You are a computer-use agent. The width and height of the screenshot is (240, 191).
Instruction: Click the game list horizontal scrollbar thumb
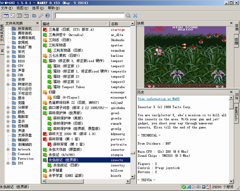65,181
